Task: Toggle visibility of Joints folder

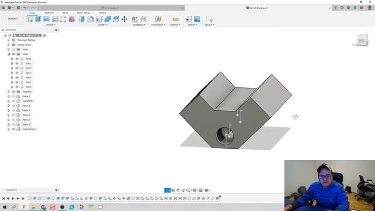Action: click(x=13, y=54)
